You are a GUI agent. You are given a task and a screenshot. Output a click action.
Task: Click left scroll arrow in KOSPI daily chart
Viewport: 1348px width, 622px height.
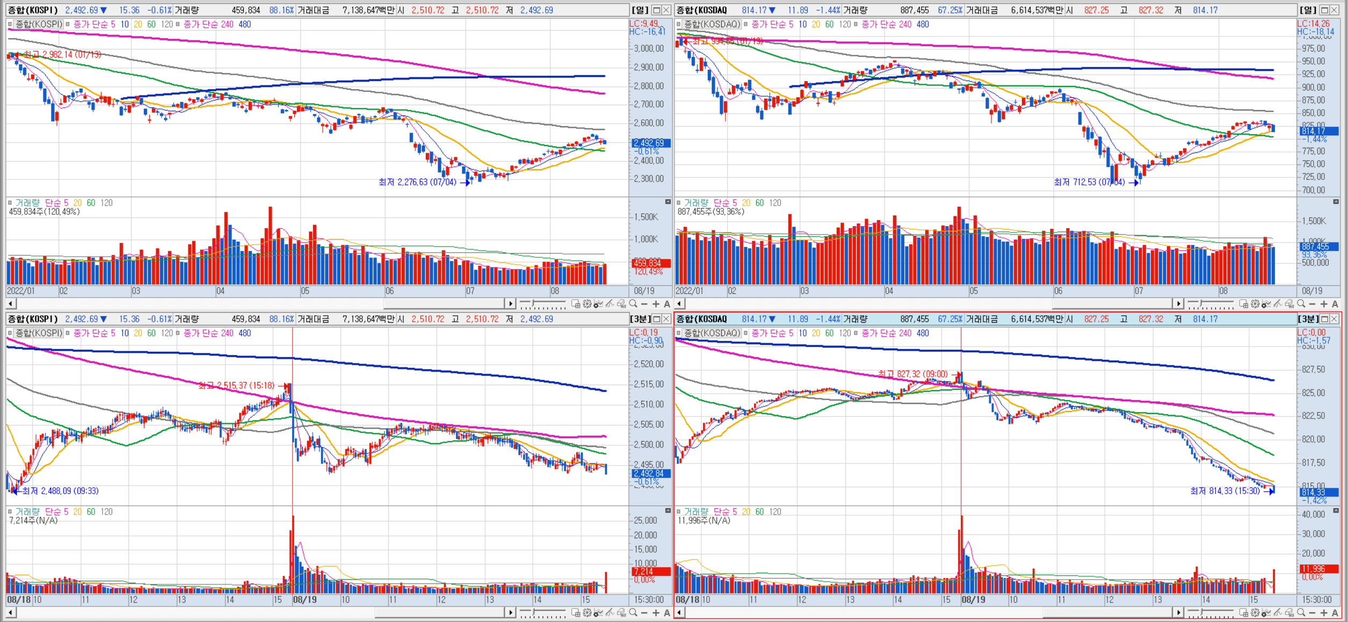click(x=11, y=304)
